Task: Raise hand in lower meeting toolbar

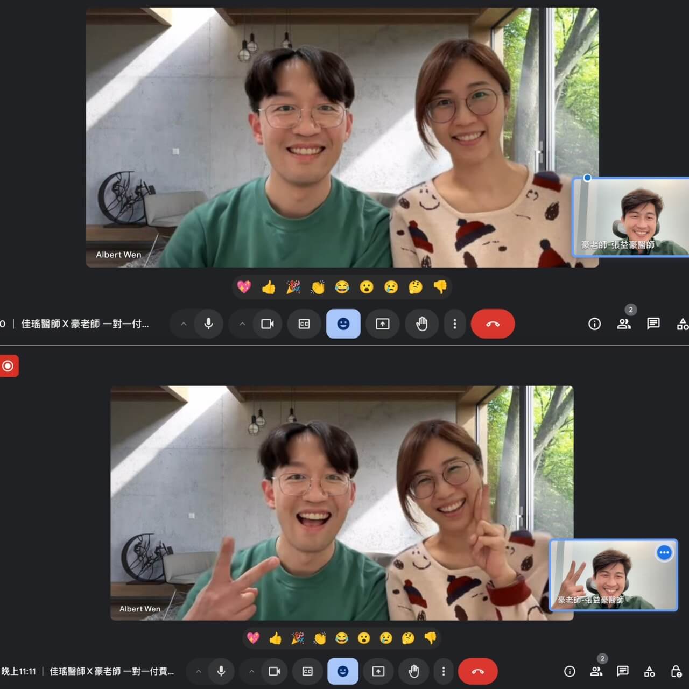Action: coord(413,671)
